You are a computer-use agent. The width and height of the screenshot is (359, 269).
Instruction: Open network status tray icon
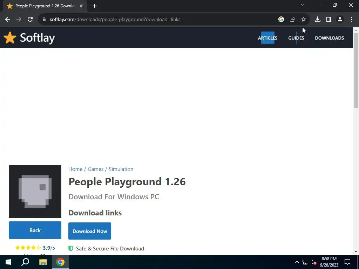(x=305, y=262)
